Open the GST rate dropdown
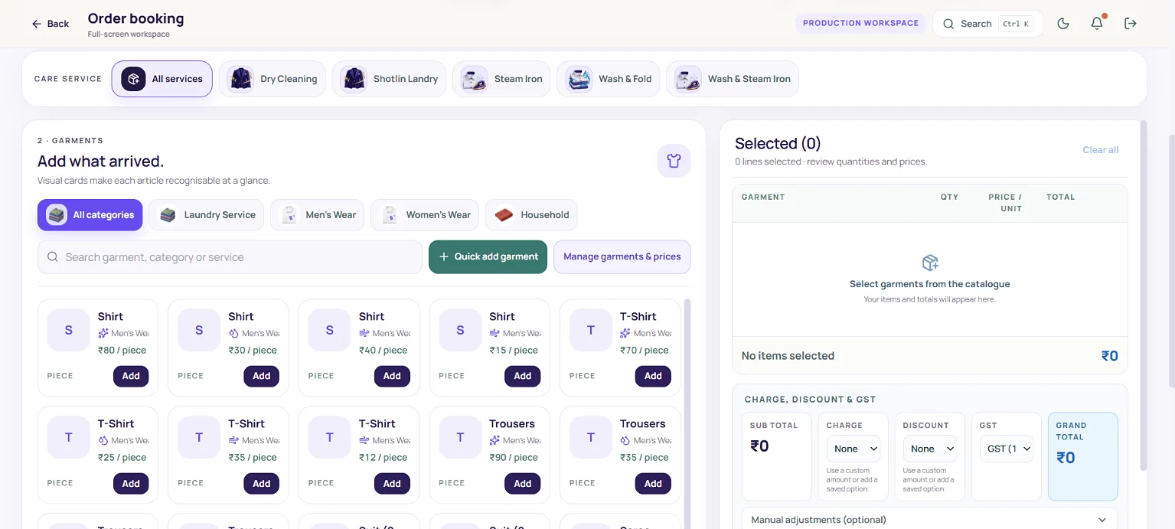The image size is (1175, 529). tap(1006, 449)
